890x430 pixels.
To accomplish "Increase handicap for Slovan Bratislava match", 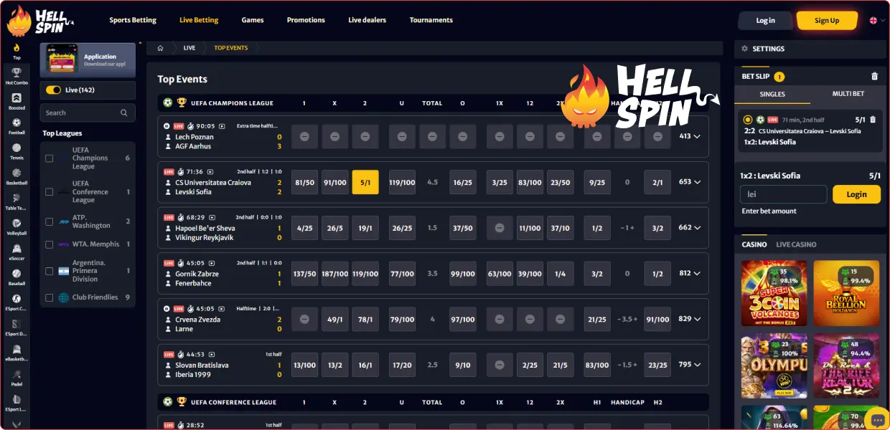I will [x=635, y=365].
